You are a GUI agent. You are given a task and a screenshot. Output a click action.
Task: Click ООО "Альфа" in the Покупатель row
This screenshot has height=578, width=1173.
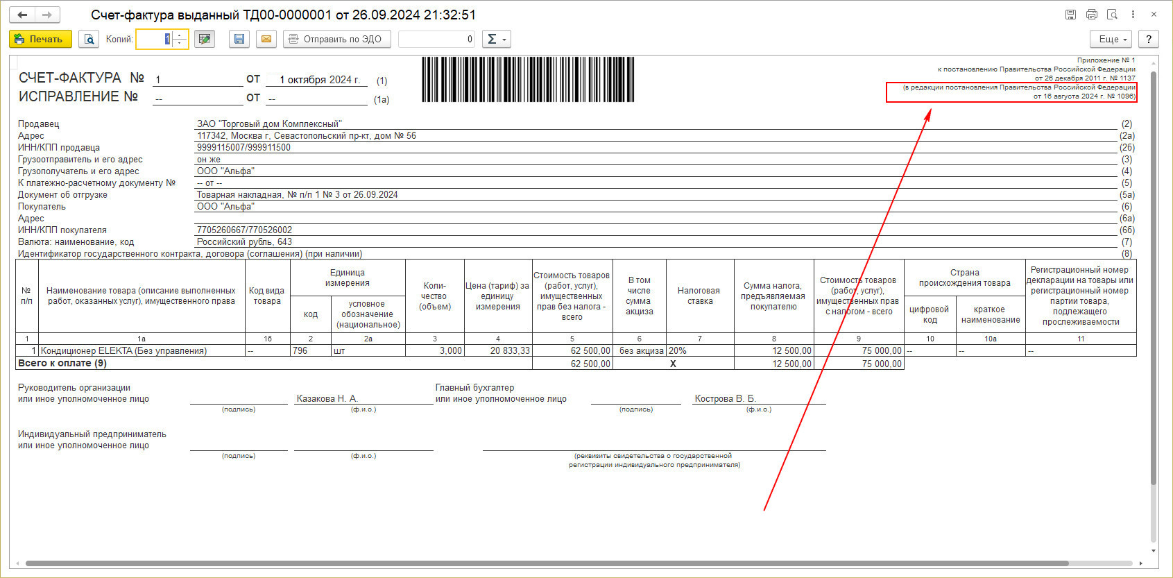pos(225,207)
